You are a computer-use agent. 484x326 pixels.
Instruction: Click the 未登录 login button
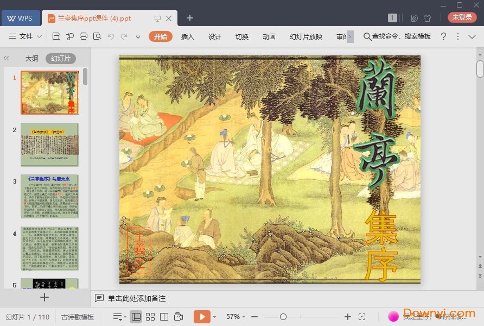click(462, 17)
